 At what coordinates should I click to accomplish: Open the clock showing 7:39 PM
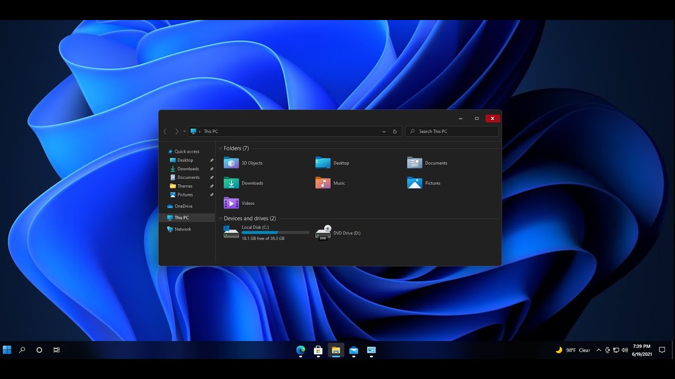pyautogui.click(x=642, y=350)
